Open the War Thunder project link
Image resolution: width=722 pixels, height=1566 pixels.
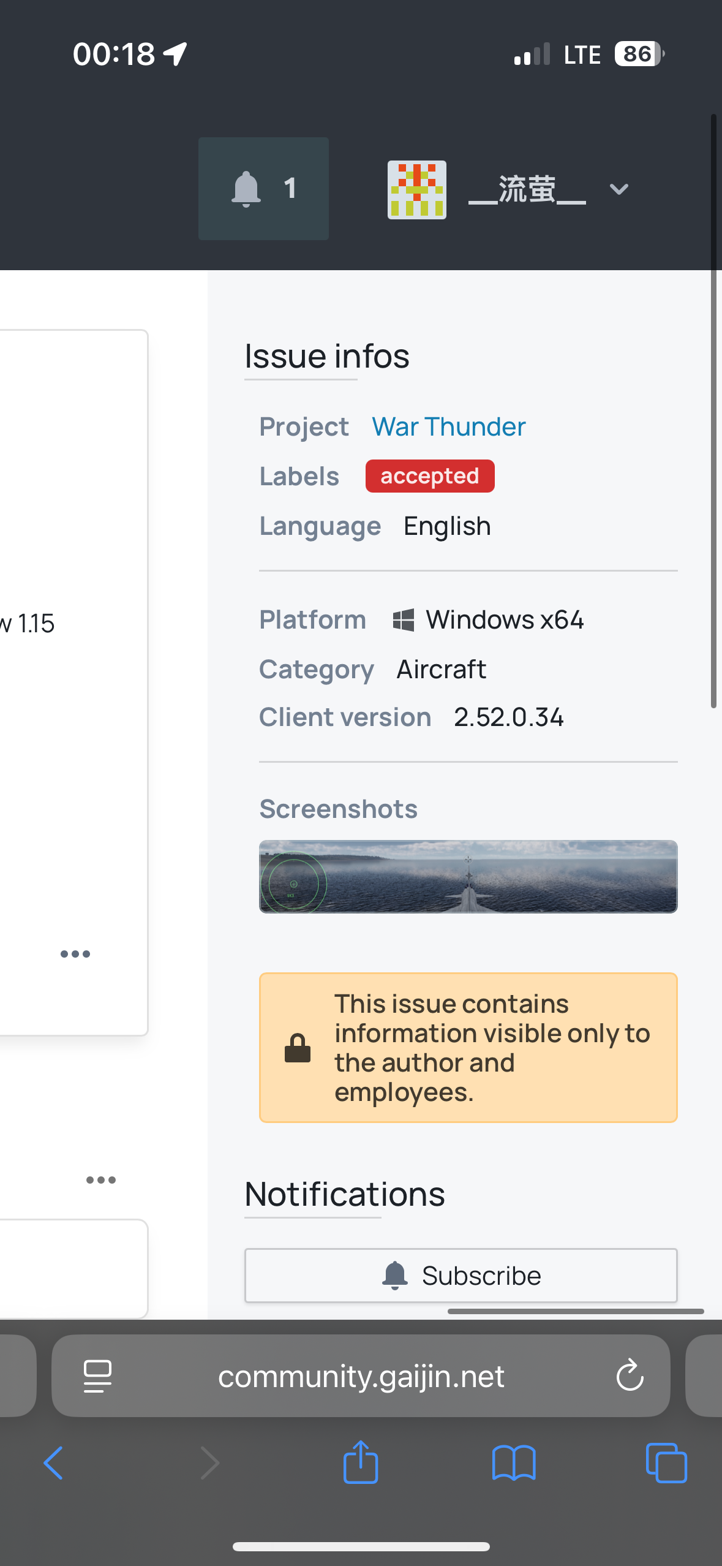(x=448, y=427)
